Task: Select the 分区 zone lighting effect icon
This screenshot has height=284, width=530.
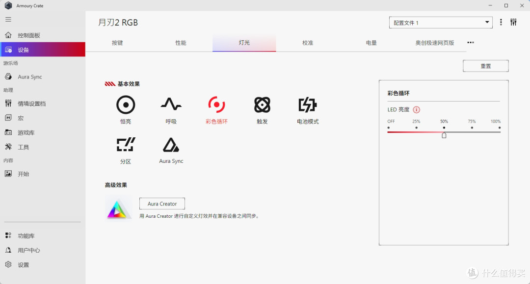Action: 126,145
